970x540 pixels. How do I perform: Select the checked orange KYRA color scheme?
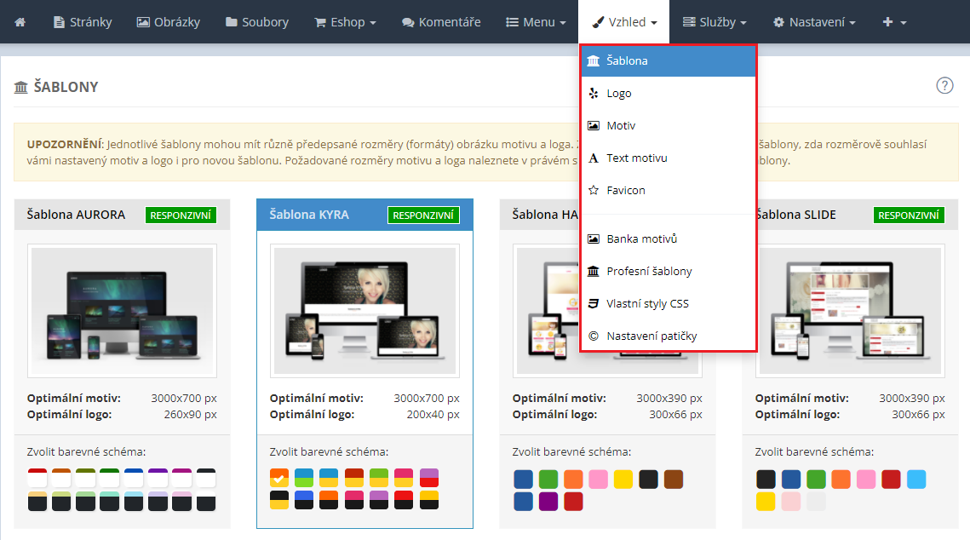pyautogui.click(x=279, y=477)
